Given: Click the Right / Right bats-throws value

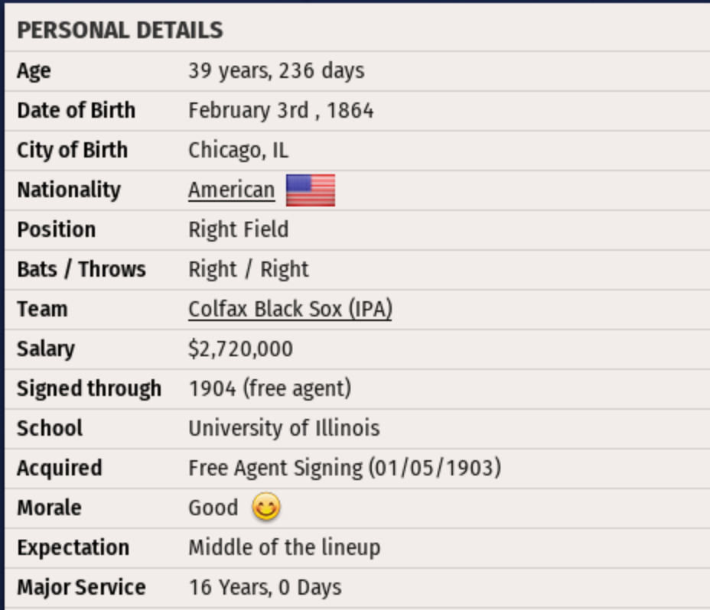Looking at the screenshot, I should tap(248, 269).
